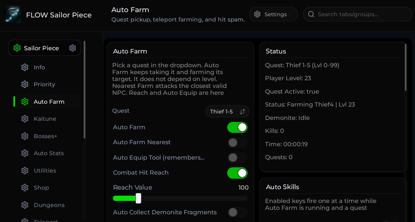Enable Auto Farm Nearest toggle
Viewport: 415px width, 222px height.
[x=237, y=143]
